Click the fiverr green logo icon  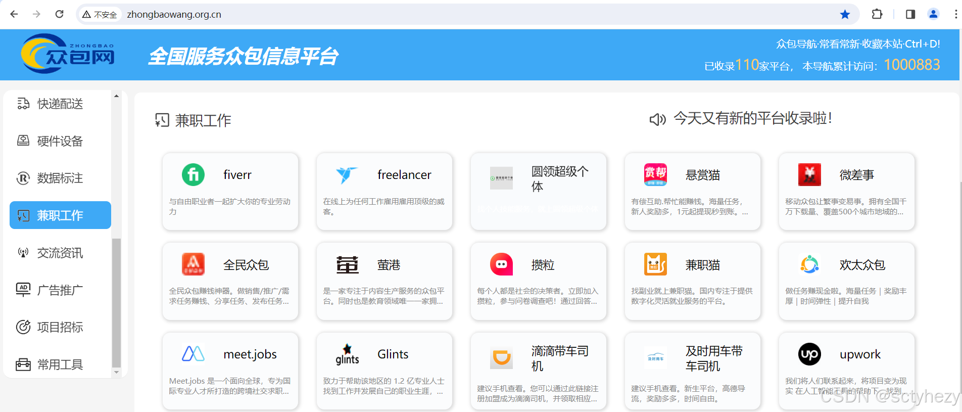point(193,175)
